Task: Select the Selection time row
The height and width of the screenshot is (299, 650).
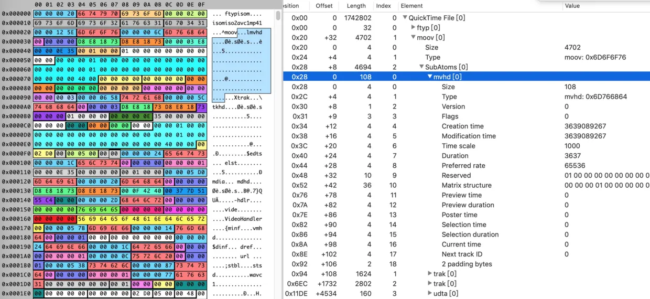Action: coord(467,225)
